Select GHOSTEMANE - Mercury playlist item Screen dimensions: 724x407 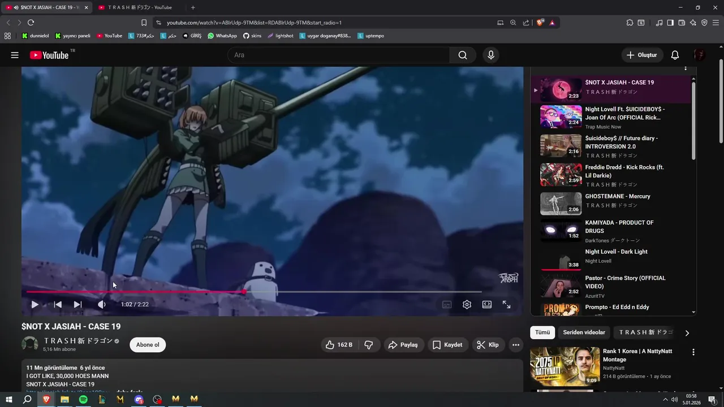611,204
